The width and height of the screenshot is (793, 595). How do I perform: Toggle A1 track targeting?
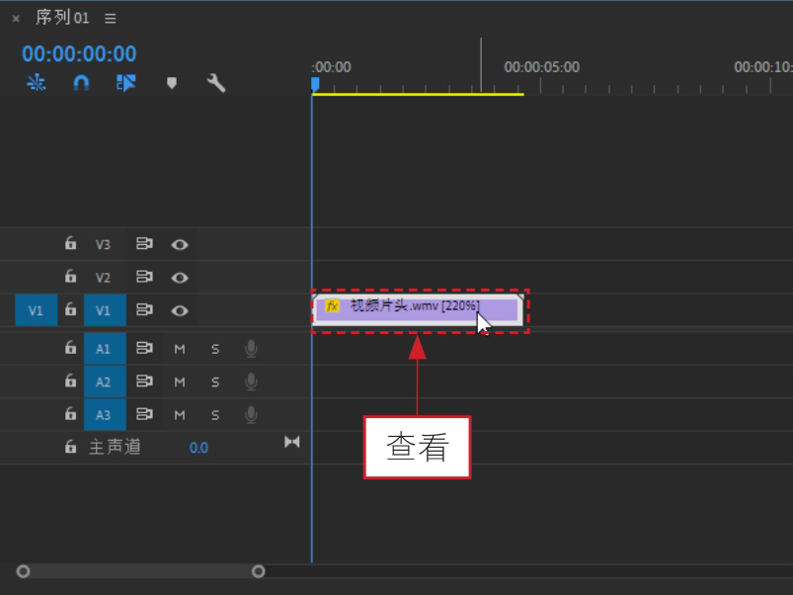click(x=105, y=349)
